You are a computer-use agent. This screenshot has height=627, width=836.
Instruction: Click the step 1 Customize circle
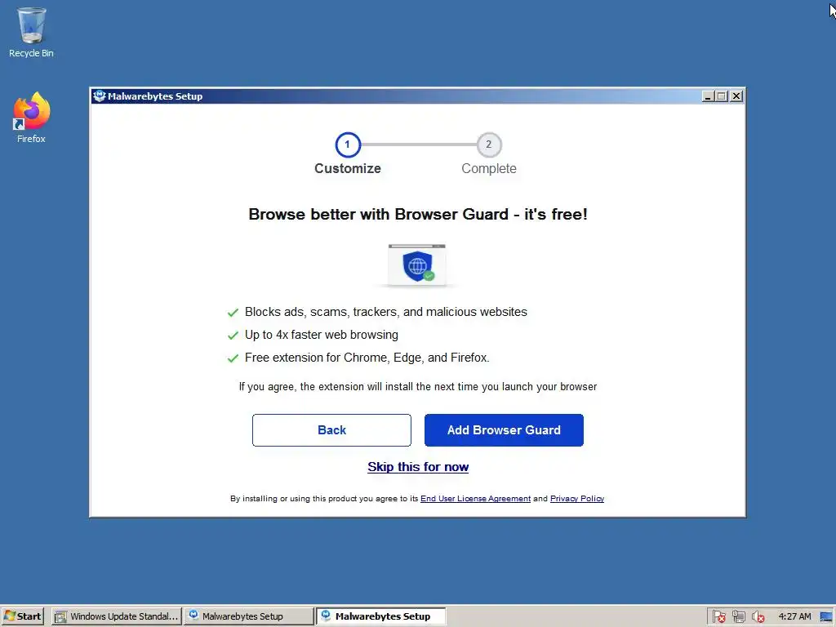click(348, 145)
